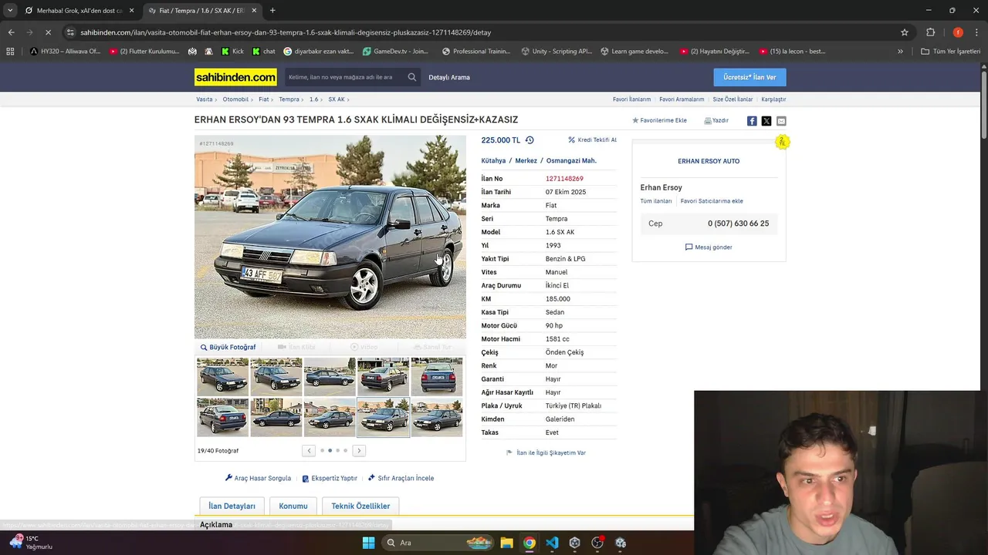The image size is (988, 555).
Task: Go to previous thumbnail page arrow
Action: 309,450
